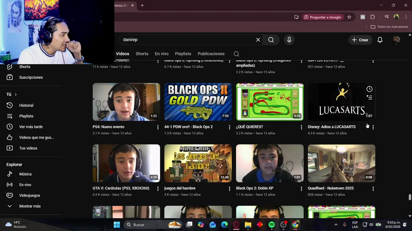Clear the danirep search text
This screenshot has height=231, width=412.
(x=258, y=40)
